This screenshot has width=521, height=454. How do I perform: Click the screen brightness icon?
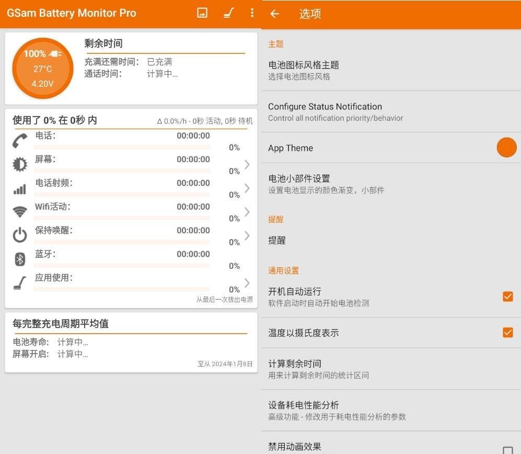[20, 165]
